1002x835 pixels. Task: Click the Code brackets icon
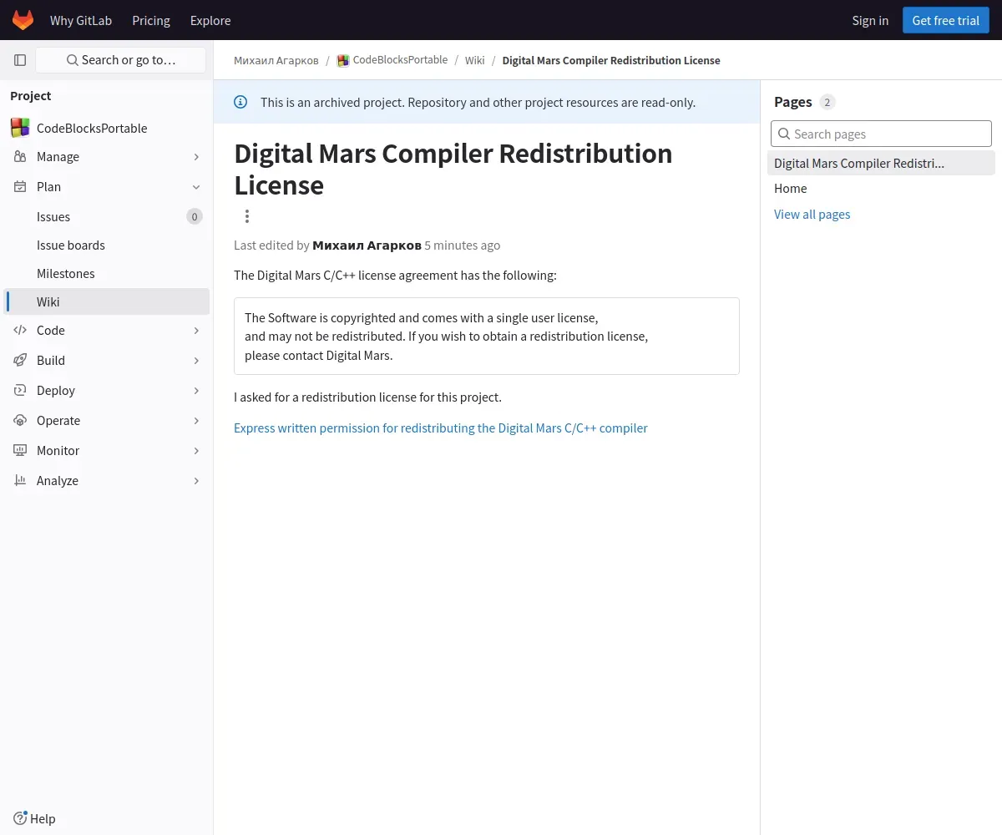pyautogui.click(x=20, y=330)
